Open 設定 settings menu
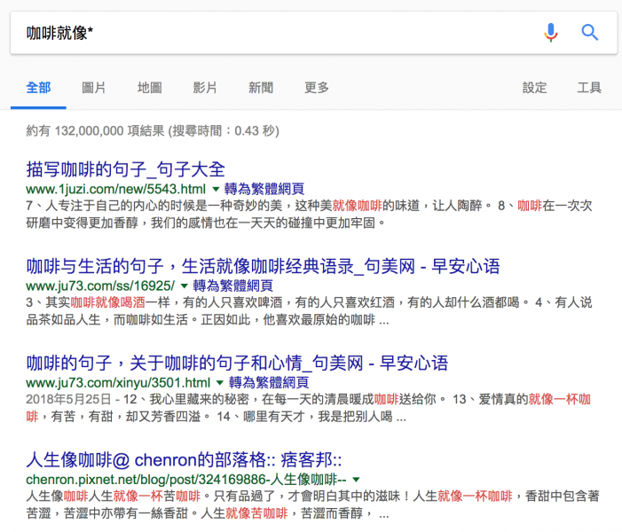 (x=535, y=88)
